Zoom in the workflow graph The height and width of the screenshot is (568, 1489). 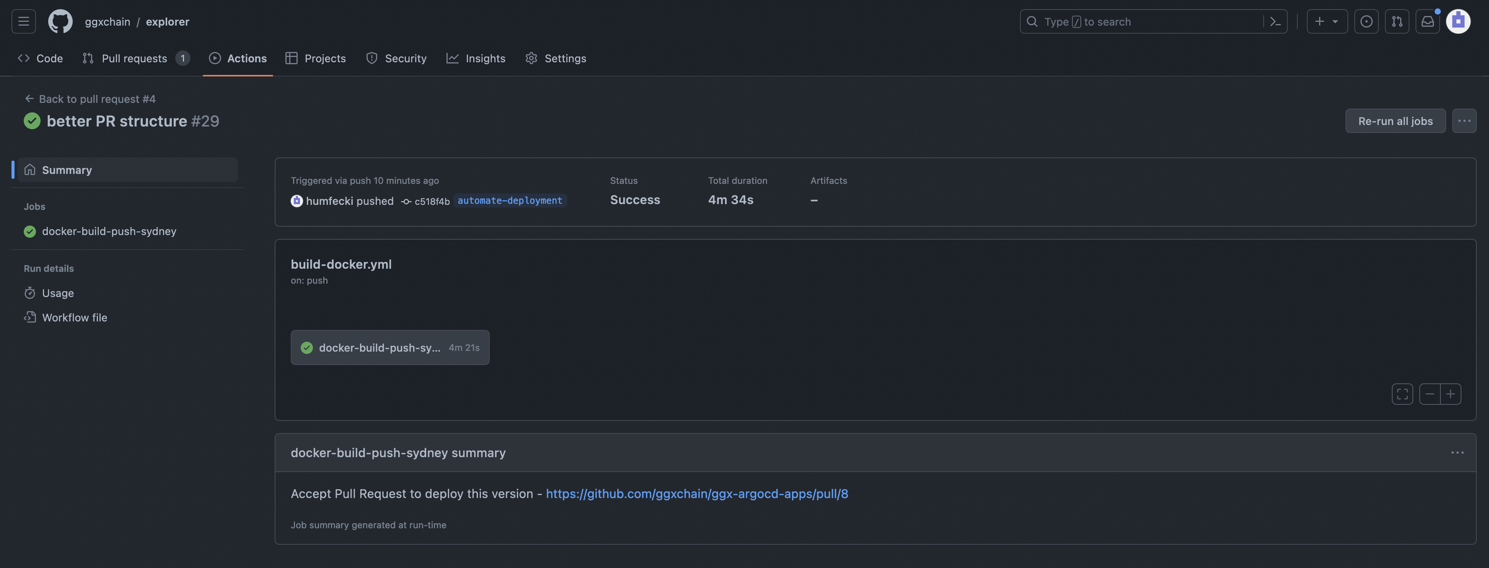(1451, 394)
